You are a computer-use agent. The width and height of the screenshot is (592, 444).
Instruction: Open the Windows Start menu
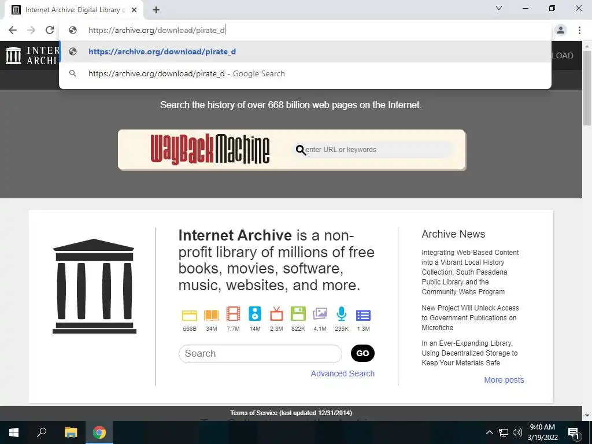(x=14, y=432)
